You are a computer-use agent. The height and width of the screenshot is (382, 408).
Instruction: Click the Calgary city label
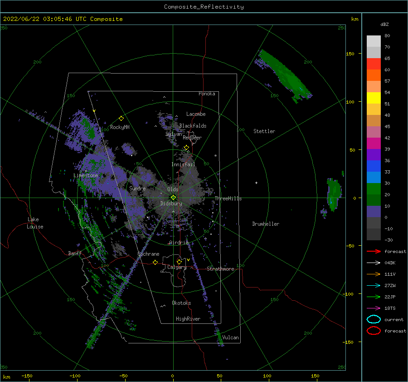[177, 267]
